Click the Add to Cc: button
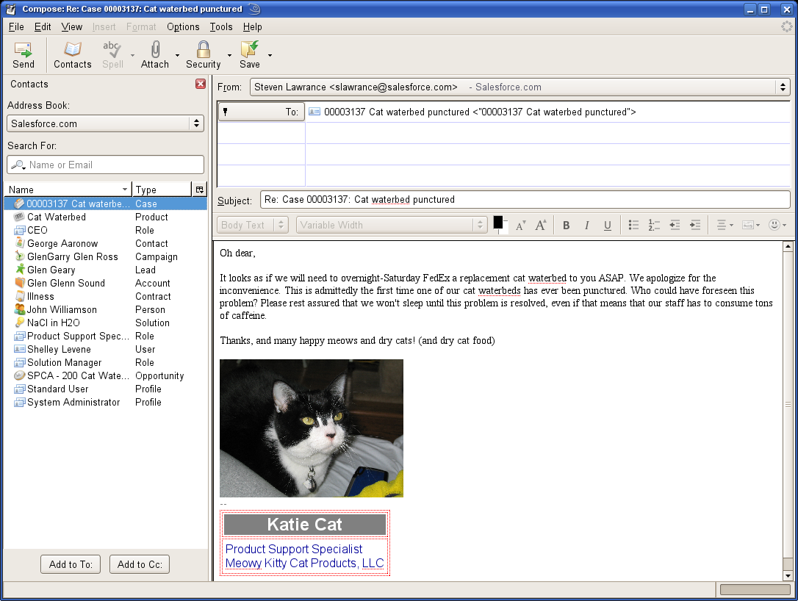The width and height of the screenshot is (798, 601). pyautogui.click(x=140, y=564)
